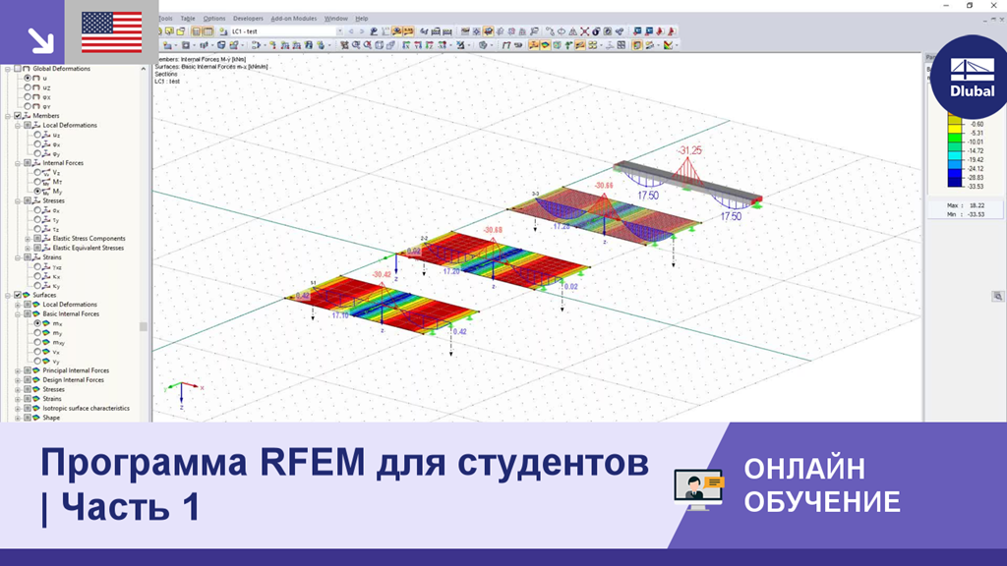Click the Global Deformations node icon
The width and height of the screenshot is (1007, 566).
(27, 69)
